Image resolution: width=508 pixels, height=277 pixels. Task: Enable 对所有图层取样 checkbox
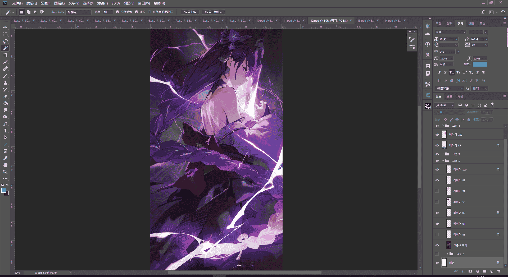tap(149, 12)
